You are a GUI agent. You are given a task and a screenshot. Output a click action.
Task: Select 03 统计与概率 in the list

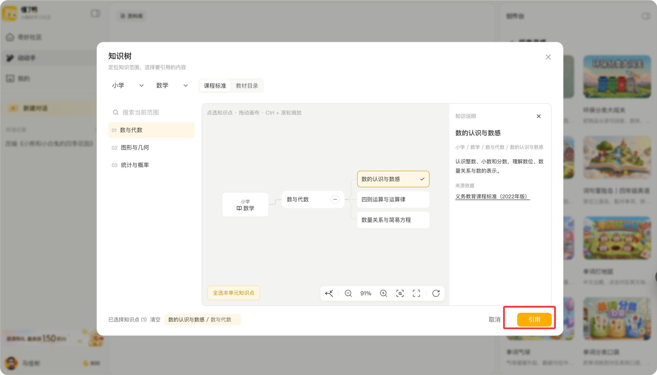pos(151,165)
